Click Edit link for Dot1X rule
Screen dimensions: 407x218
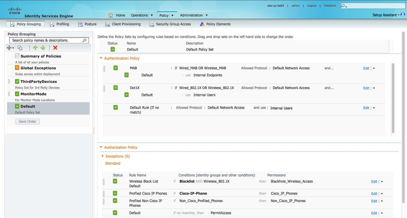click(366, 88)
